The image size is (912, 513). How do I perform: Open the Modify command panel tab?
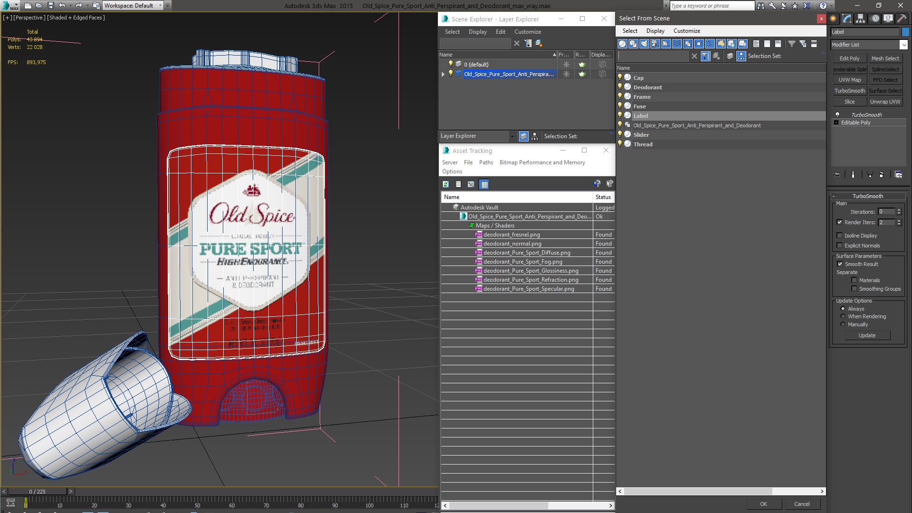847,19
